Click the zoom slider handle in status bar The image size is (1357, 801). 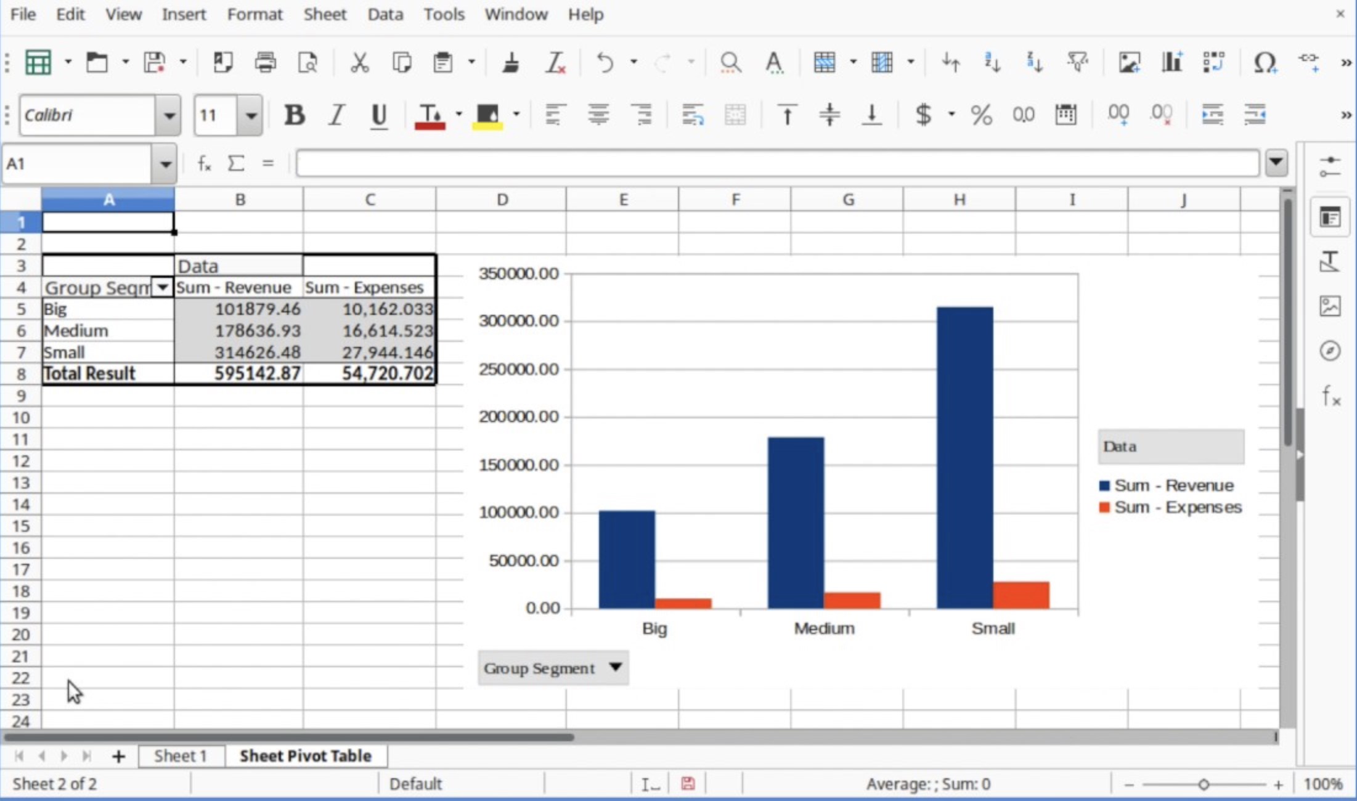(1203, 784)
